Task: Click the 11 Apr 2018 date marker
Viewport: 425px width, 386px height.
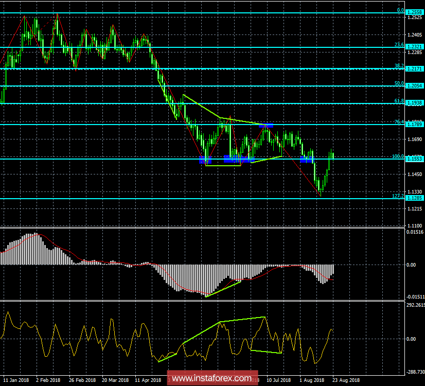Action: (148, 380)
